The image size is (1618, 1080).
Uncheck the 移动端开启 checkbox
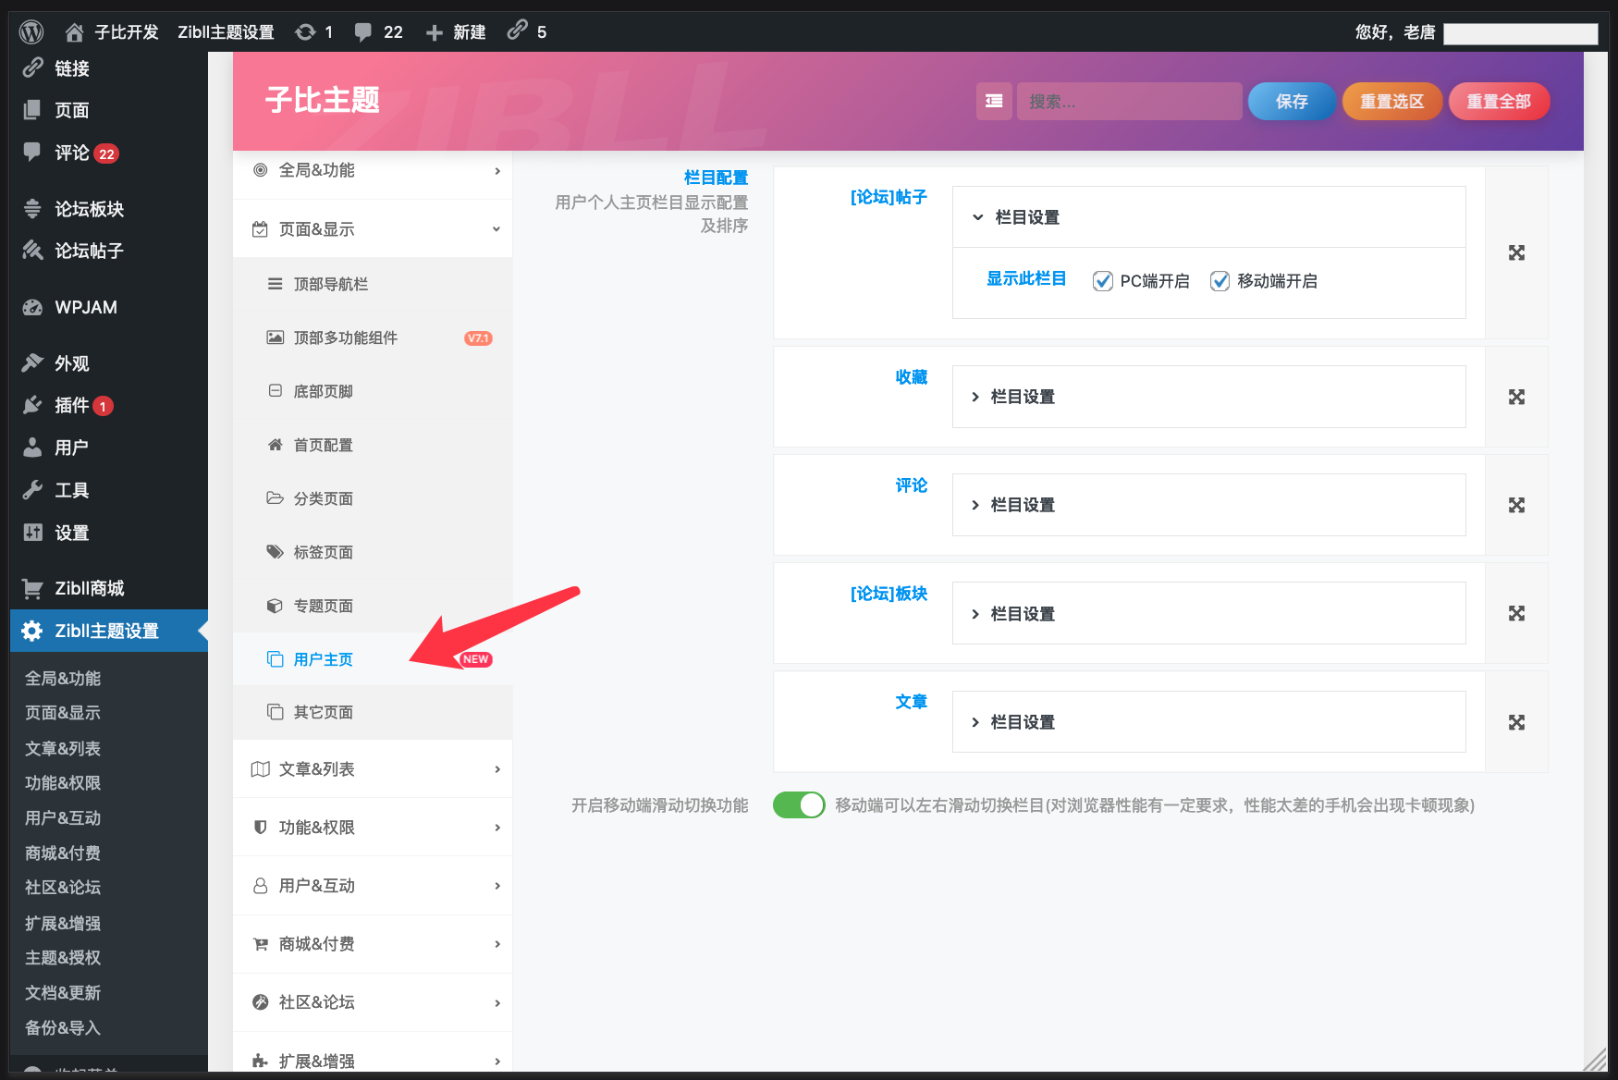[x=1220, y=281]
